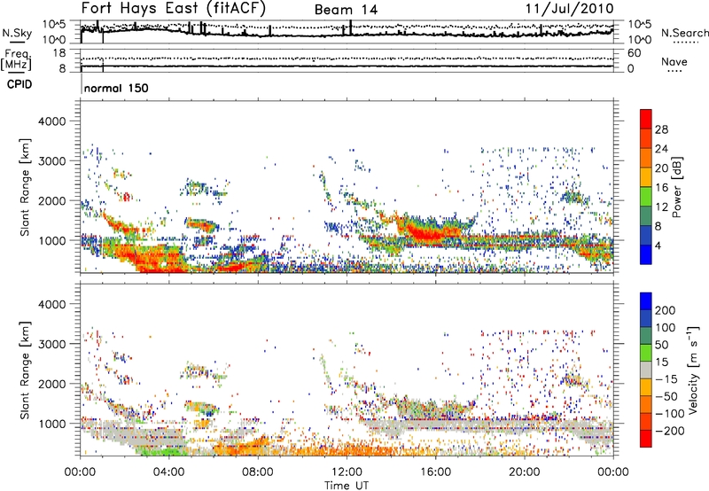709x491 pixels.
Task: Click the '24' label on Power color bar
Action: [661, 149]
